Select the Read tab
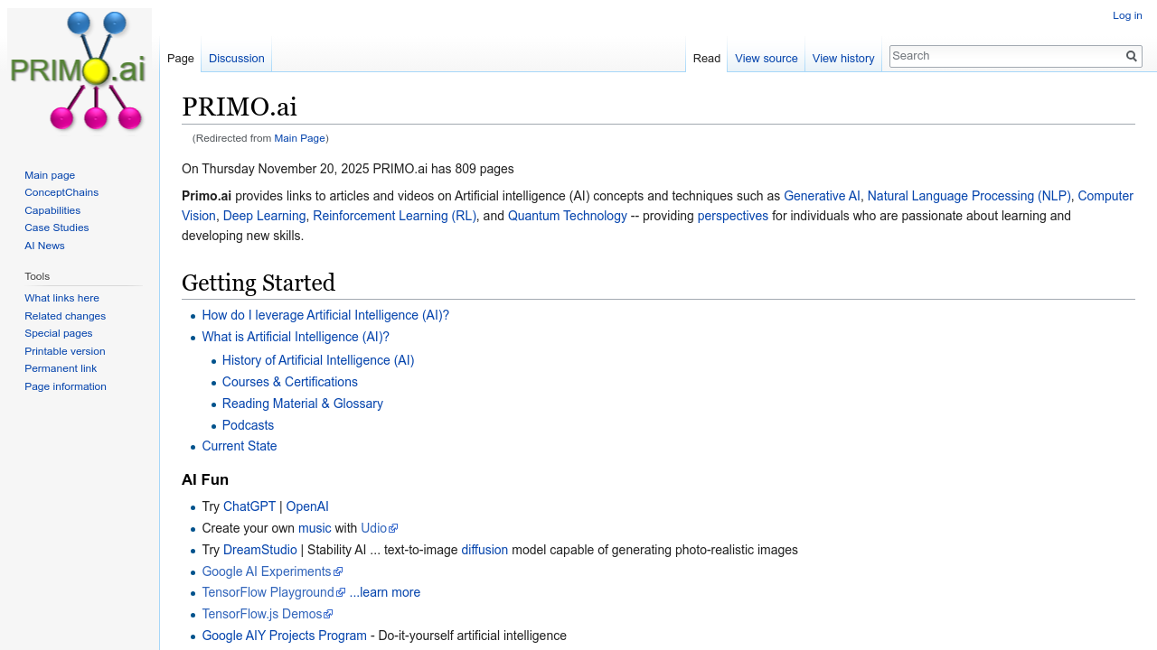This screenshot has width=1157, height=650. click(x=706, y=58)
